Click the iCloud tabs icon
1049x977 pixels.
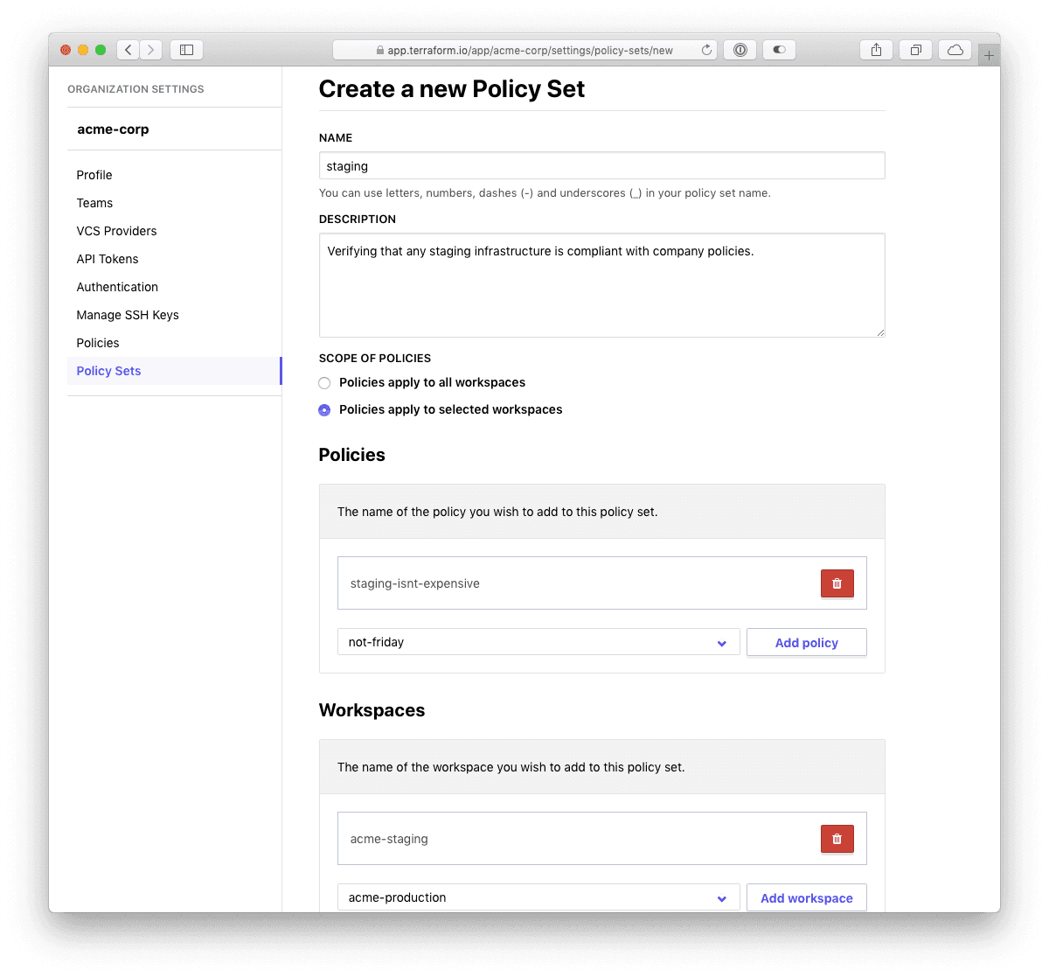click(955, 50)
